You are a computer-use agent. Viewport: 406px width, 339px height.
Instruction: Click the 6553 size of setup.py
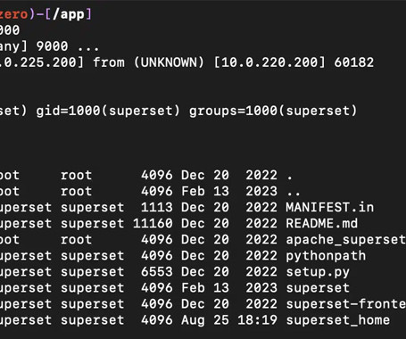click(157, 272)
